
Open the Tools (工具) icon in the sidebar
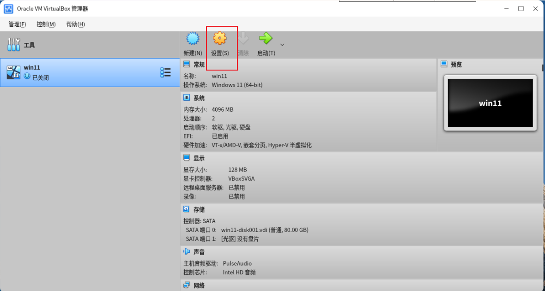[14, 45]
